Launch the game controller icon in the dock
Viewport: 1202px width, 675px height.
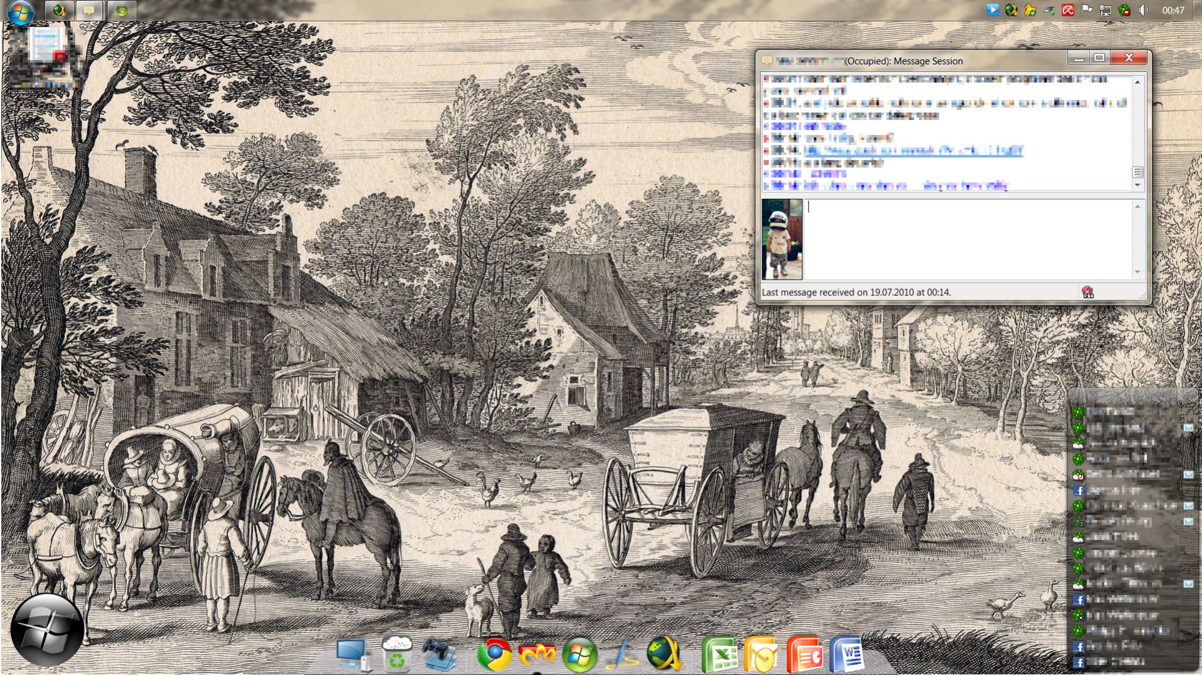439,654
